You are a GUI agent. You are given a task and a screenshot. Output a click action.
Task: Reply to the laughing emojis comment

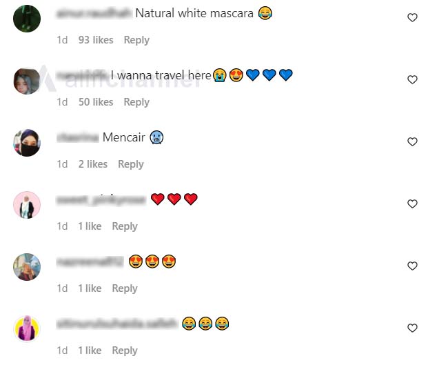click(125, 351)
